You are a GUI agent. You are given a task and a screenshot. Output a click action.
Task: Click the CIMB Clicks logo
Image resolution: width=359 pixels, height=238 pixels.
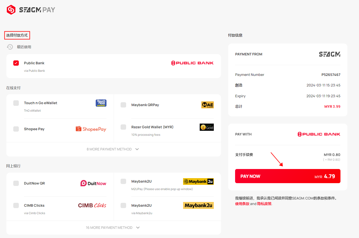tap(92, 205)
